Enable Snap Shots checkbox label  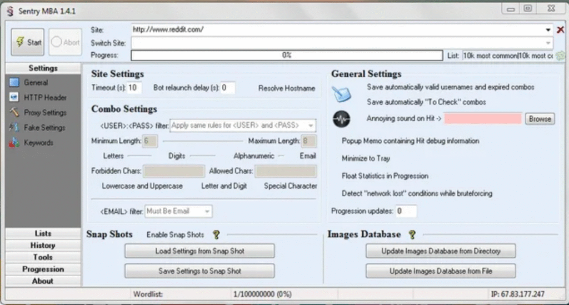pyautogui.click(x=175, y=234)
